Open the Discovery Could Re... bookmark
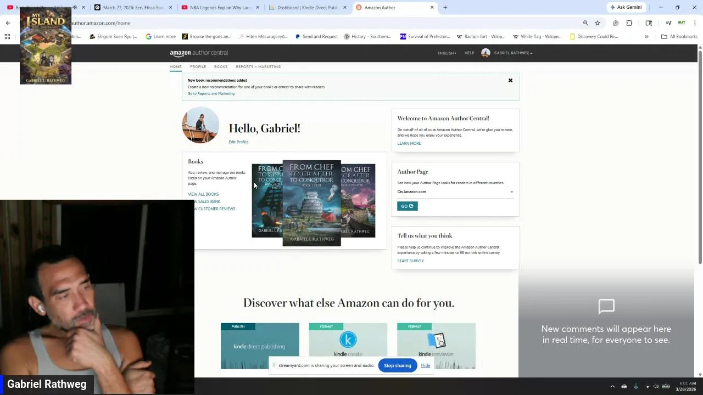Screen dimensions: 703x395 click(x=594, y=37)
